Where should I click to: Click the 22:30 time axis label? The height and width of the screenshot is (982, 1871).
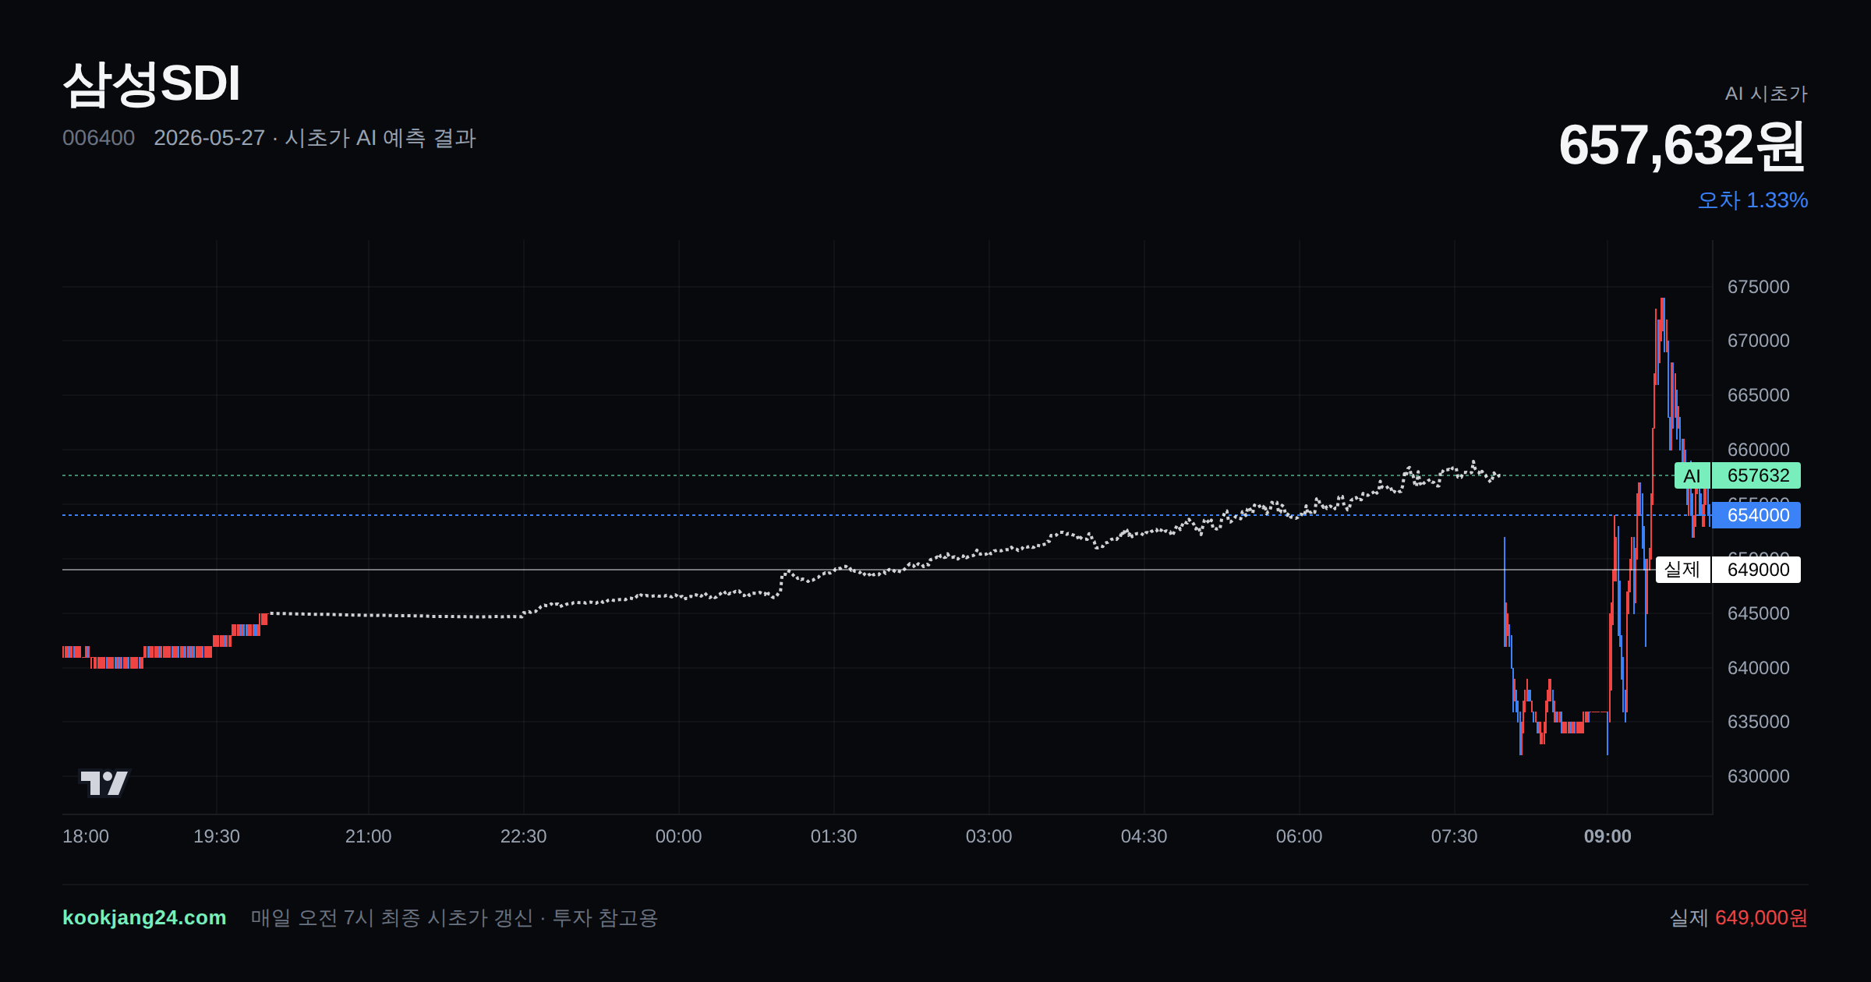(523, 836)
